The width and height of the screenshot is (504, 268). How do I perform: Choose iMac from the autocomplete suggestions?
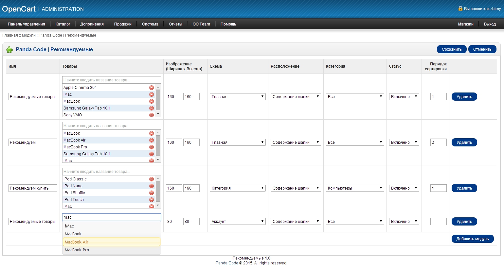point(112,226)
